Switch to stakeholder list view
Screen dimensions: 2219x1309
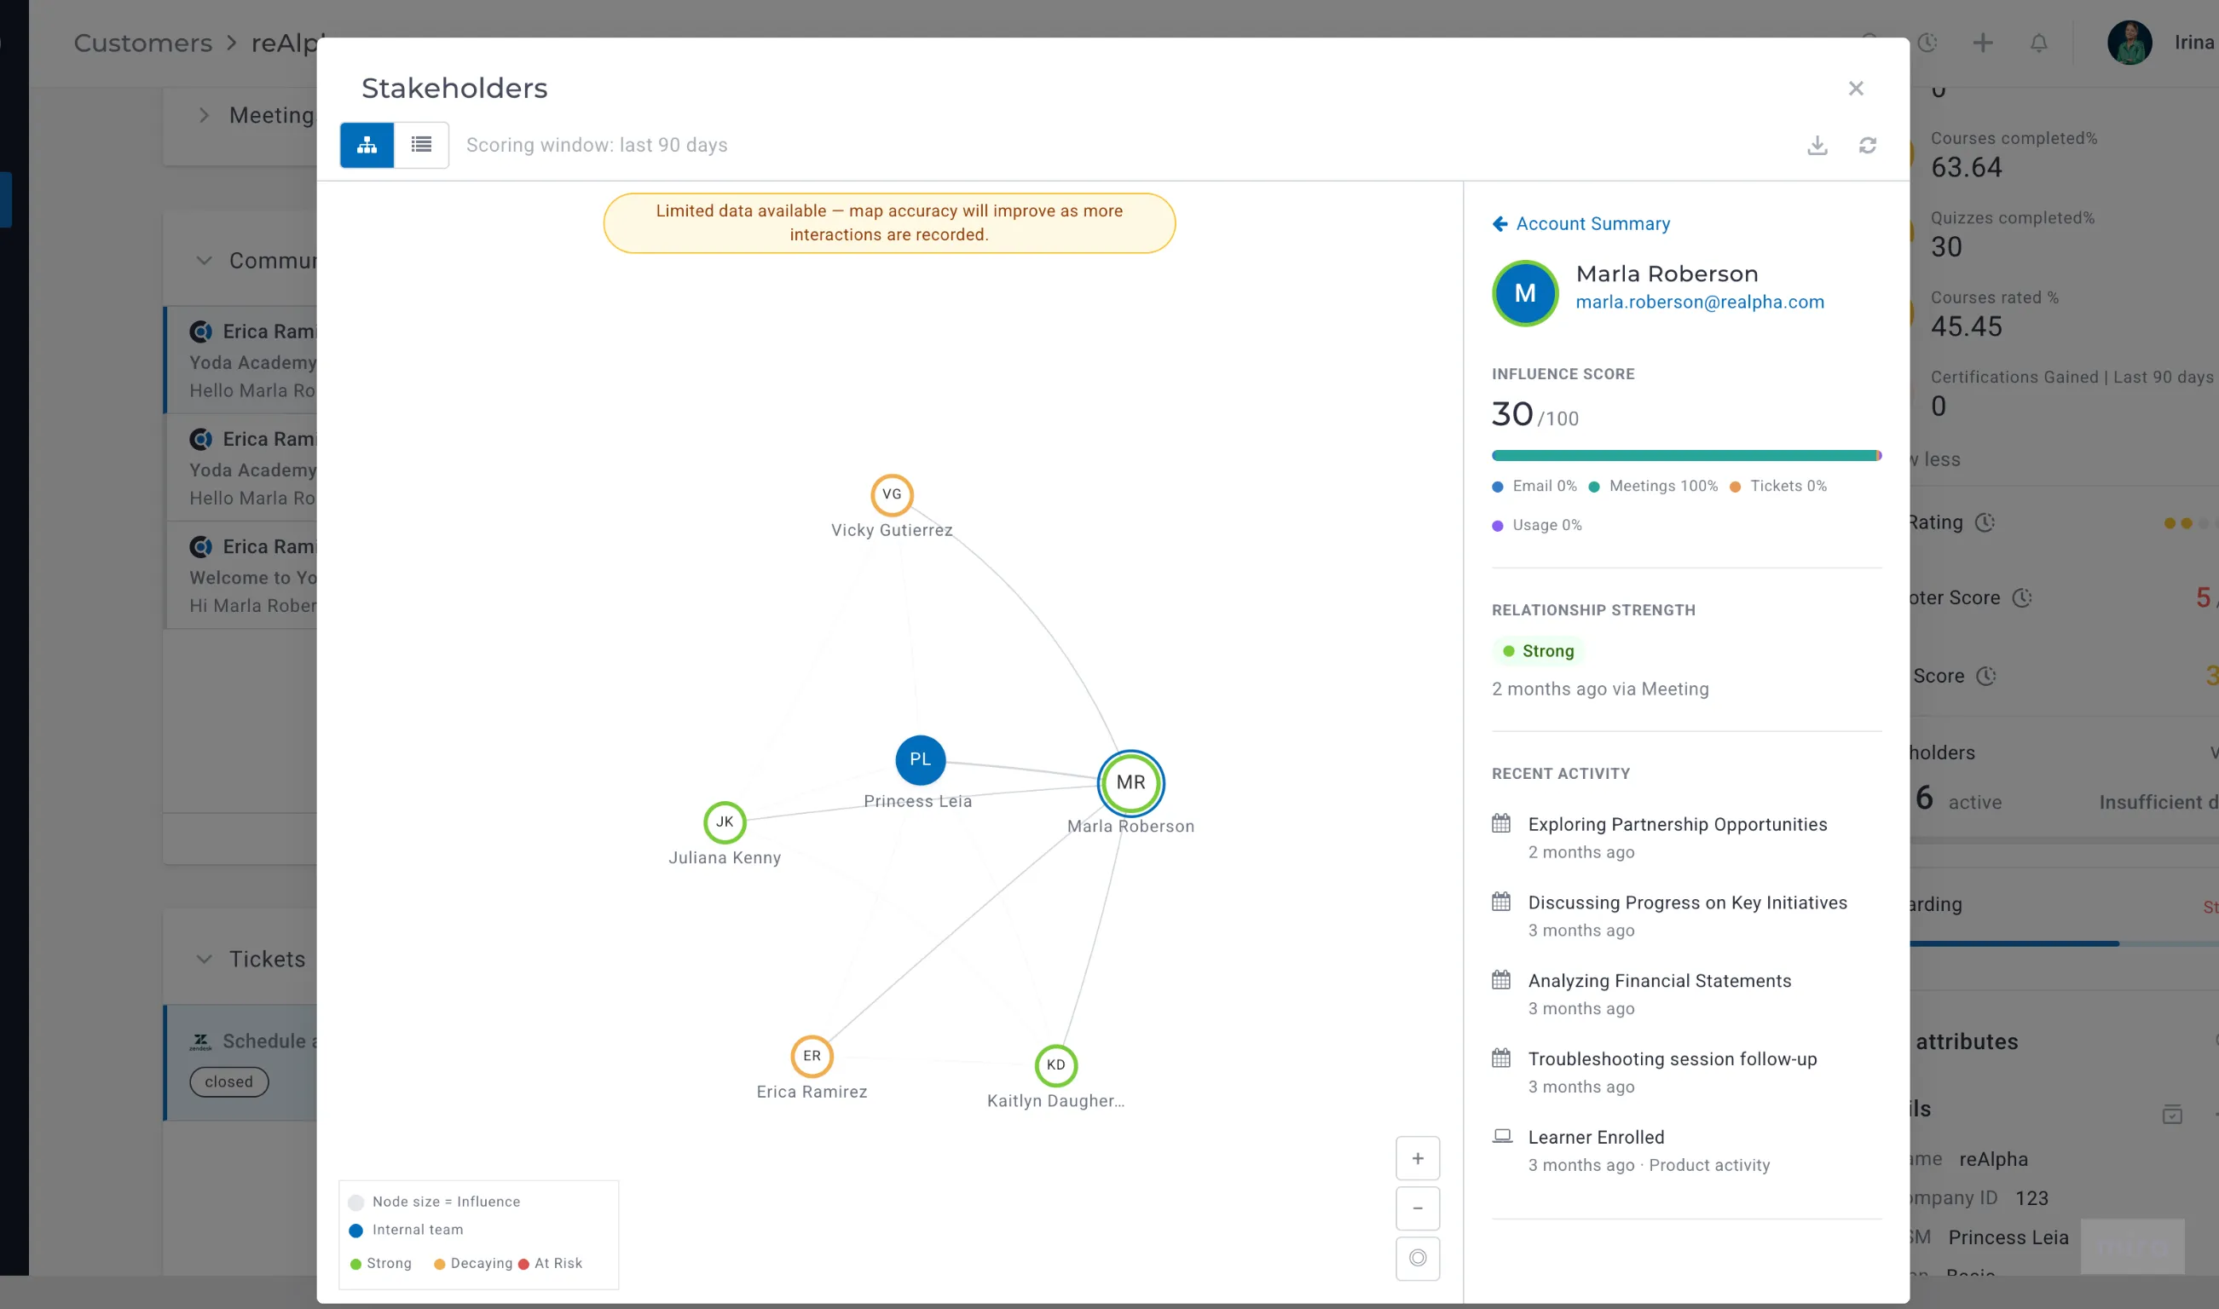click(421, 145)
